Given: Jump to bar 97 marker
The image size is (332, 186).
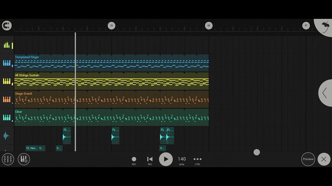Looking at the screenshot, I should point(306,26).
